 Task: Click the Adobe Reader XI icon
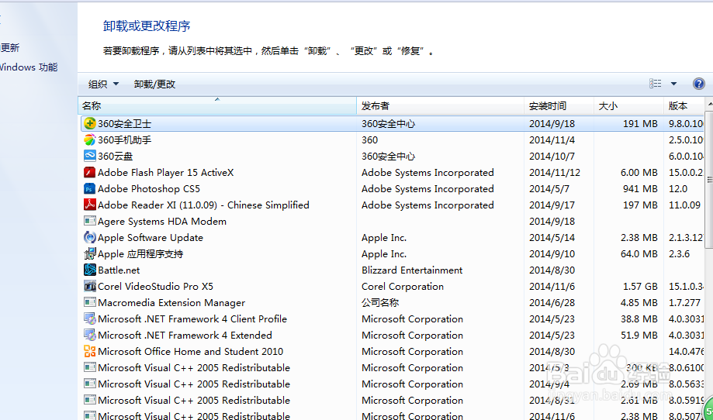coord(90,205)
